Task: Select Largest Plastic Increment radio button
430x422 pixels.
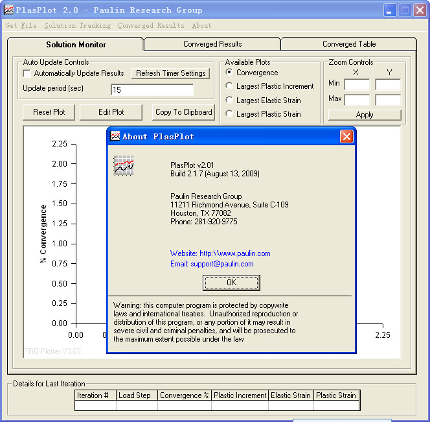Action: point(229,86)
